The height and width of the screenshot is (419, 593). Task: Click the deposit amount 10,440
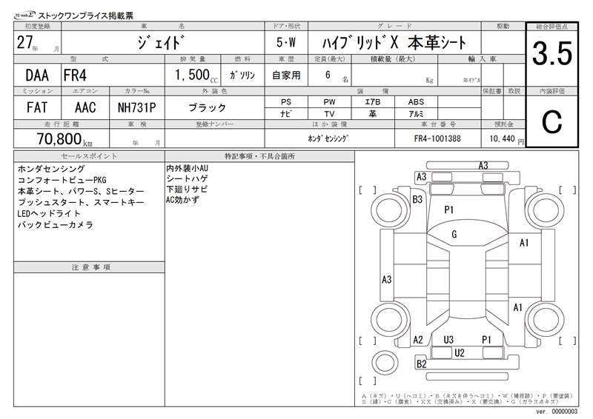502,138
